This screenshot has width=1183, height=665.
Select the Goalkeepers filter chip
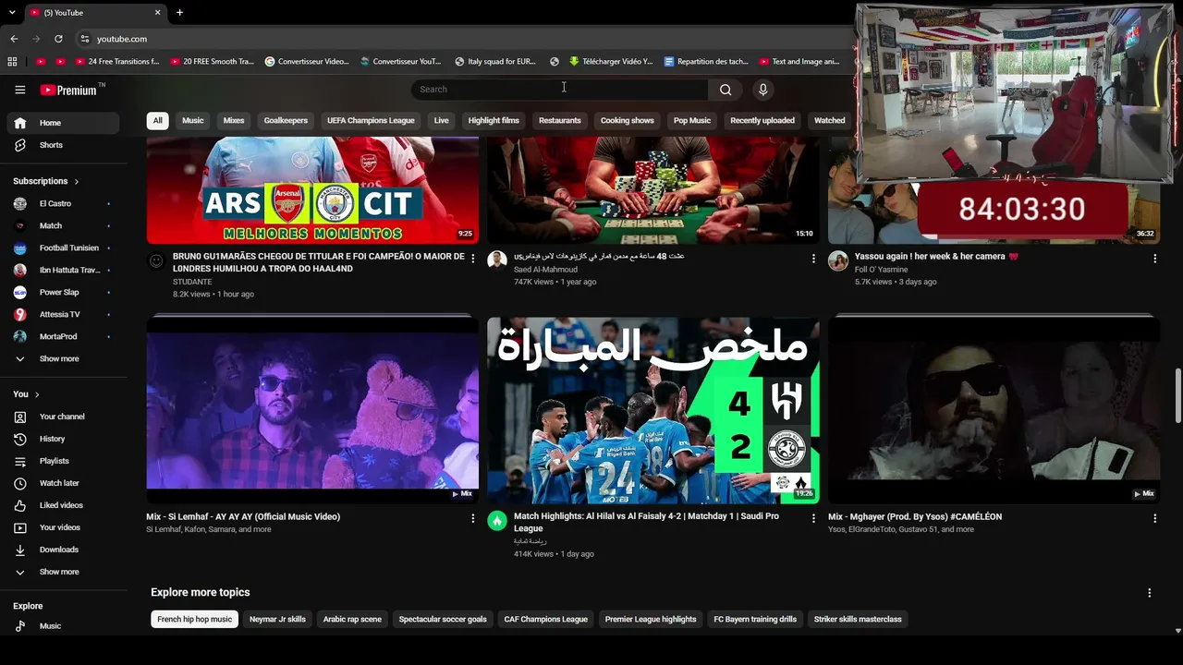[286, 120]
